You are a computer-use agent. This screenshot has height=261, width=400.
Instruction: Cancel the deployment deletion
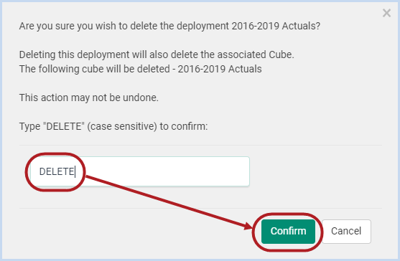tap(346, 231)
